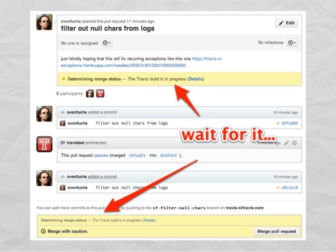This screenshot has width=336, height=252.
Task: Click svenfuchs author name in first commit row
Action: 77,123
